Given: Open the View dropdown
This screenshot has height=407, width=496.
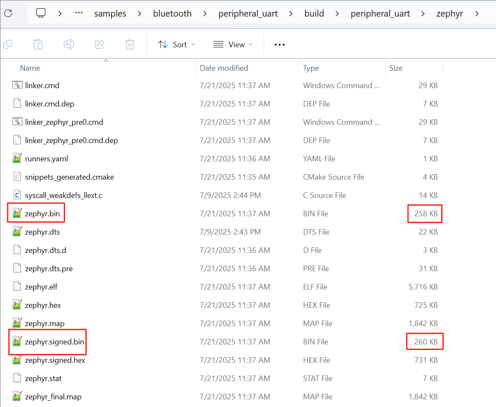Looking at the screenshot, I should click(233, 45).
